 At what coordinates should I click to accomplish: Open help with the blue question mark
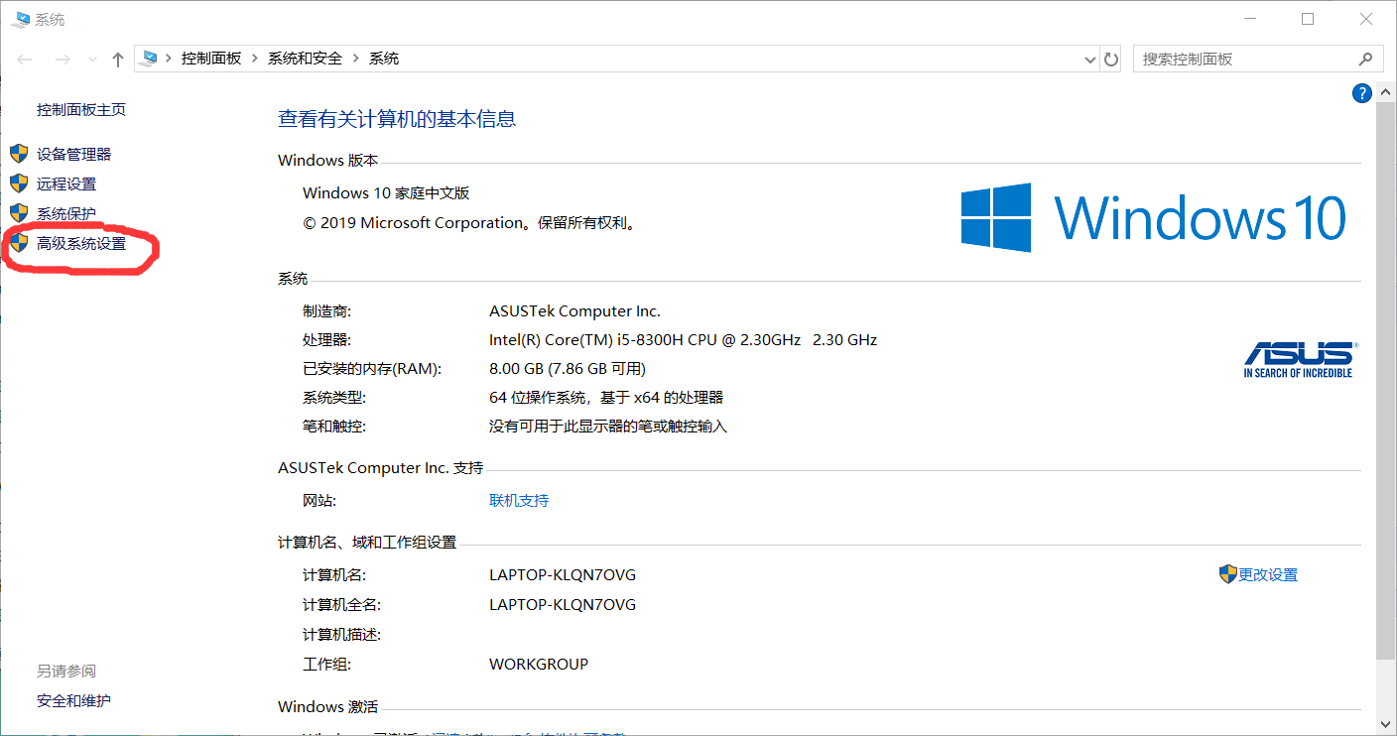1361,93
